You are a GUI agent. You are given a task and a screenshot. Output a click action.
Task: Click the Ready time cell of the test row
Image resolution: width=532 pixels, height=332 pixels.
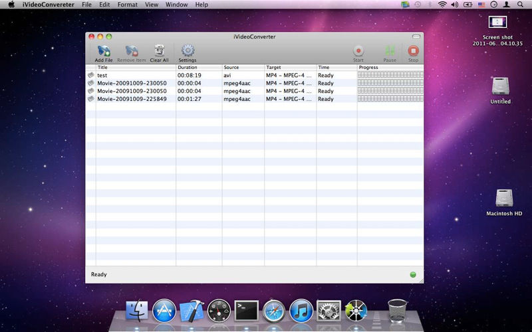pyautogui.click(x=326, y=75)
